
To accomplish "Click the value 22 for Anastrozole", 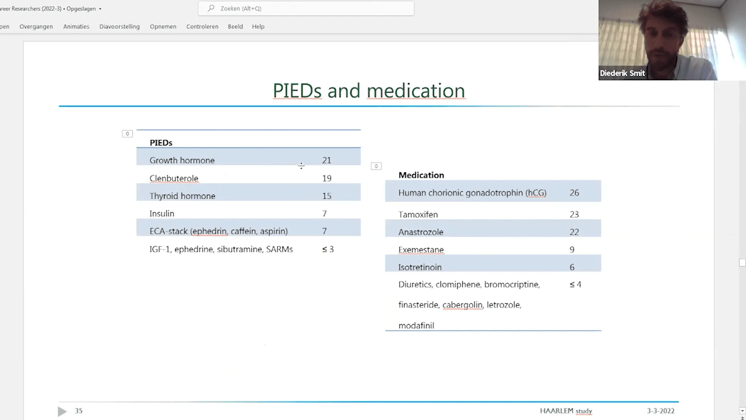I will 574,232.
